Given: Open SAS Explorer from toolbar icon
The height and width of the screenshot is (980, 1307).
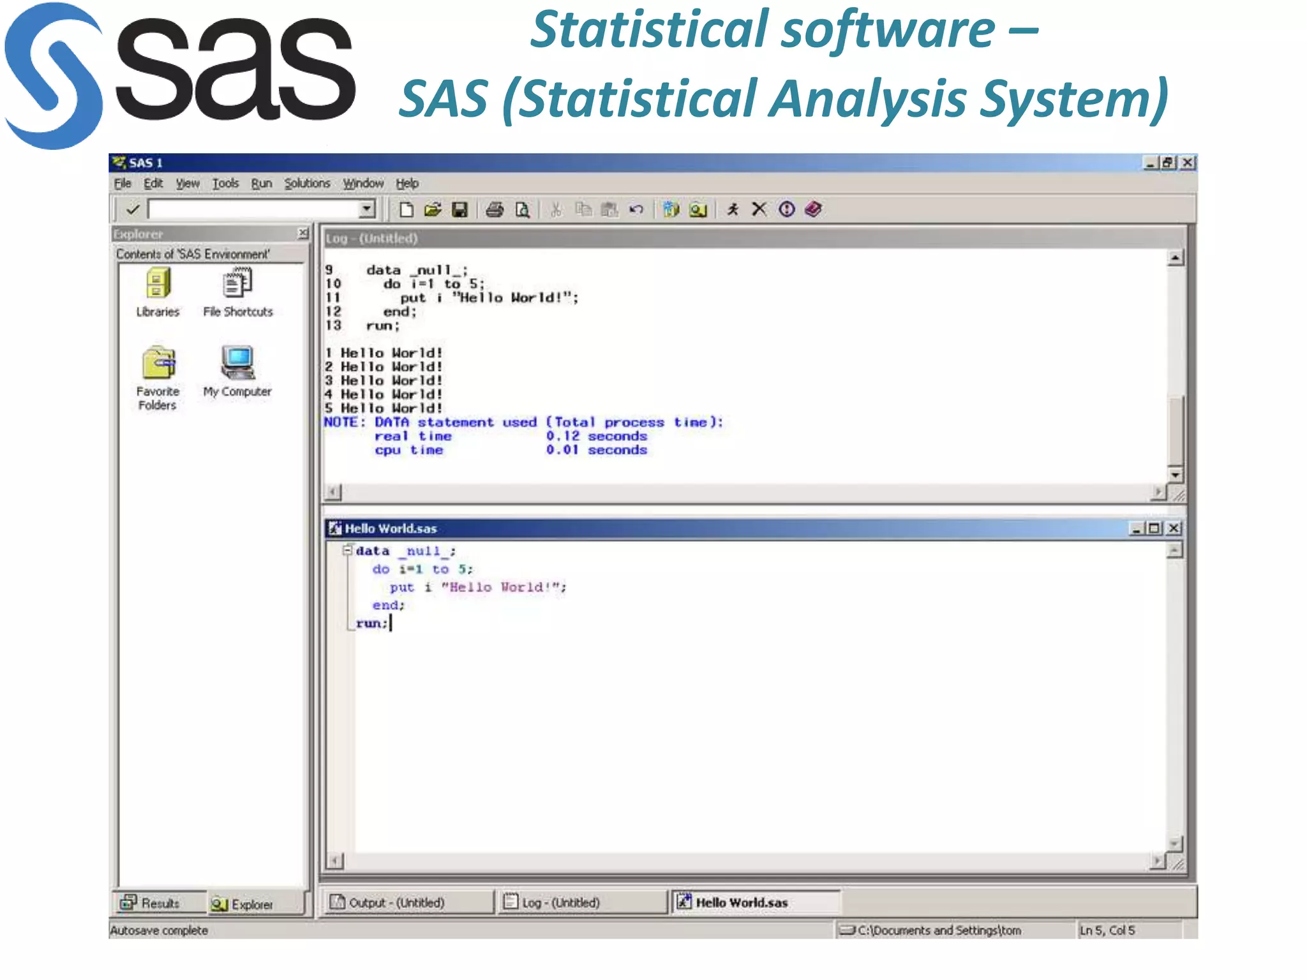Looking at the screenshot, I should click(698, 209).
